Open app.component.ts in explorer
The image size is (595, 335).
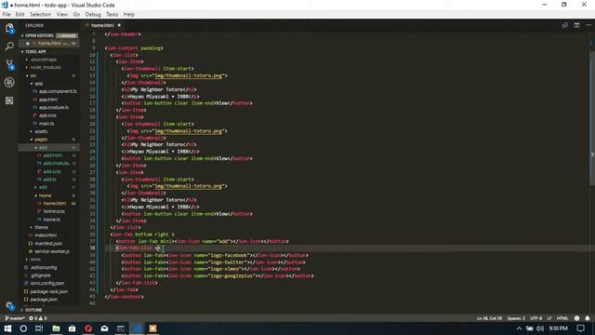(58, 91)
